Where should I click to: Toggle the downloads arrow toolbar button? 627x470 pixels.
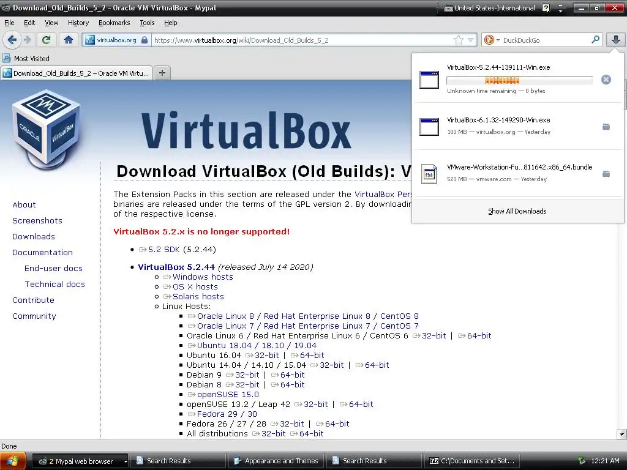tap(616, 40)
